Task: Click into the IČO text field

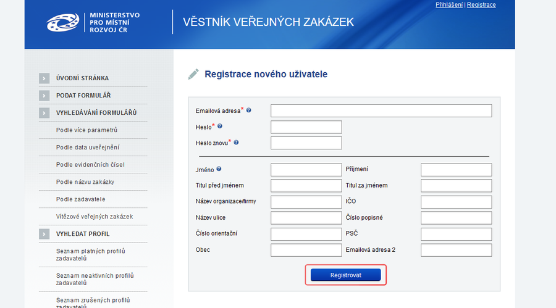Action: point(456,202)
